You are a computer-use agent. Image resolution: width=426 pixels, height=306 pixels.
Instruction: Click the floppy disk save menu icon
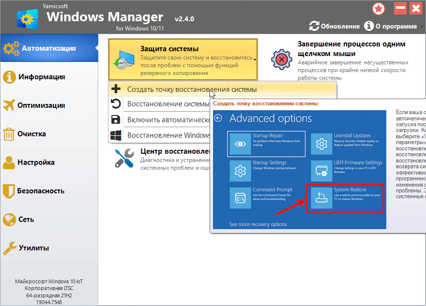116,119
